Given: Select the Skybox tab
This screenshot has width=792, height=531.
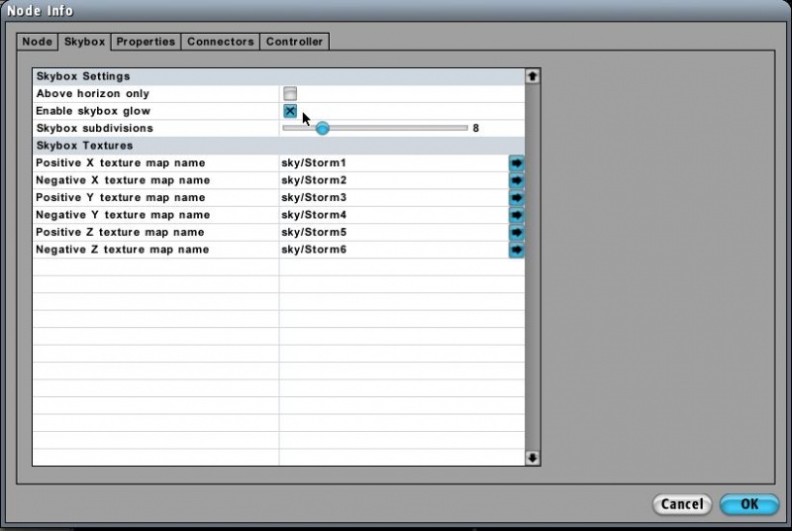Looking at the screenshot, I should click(x=84, y=42).
